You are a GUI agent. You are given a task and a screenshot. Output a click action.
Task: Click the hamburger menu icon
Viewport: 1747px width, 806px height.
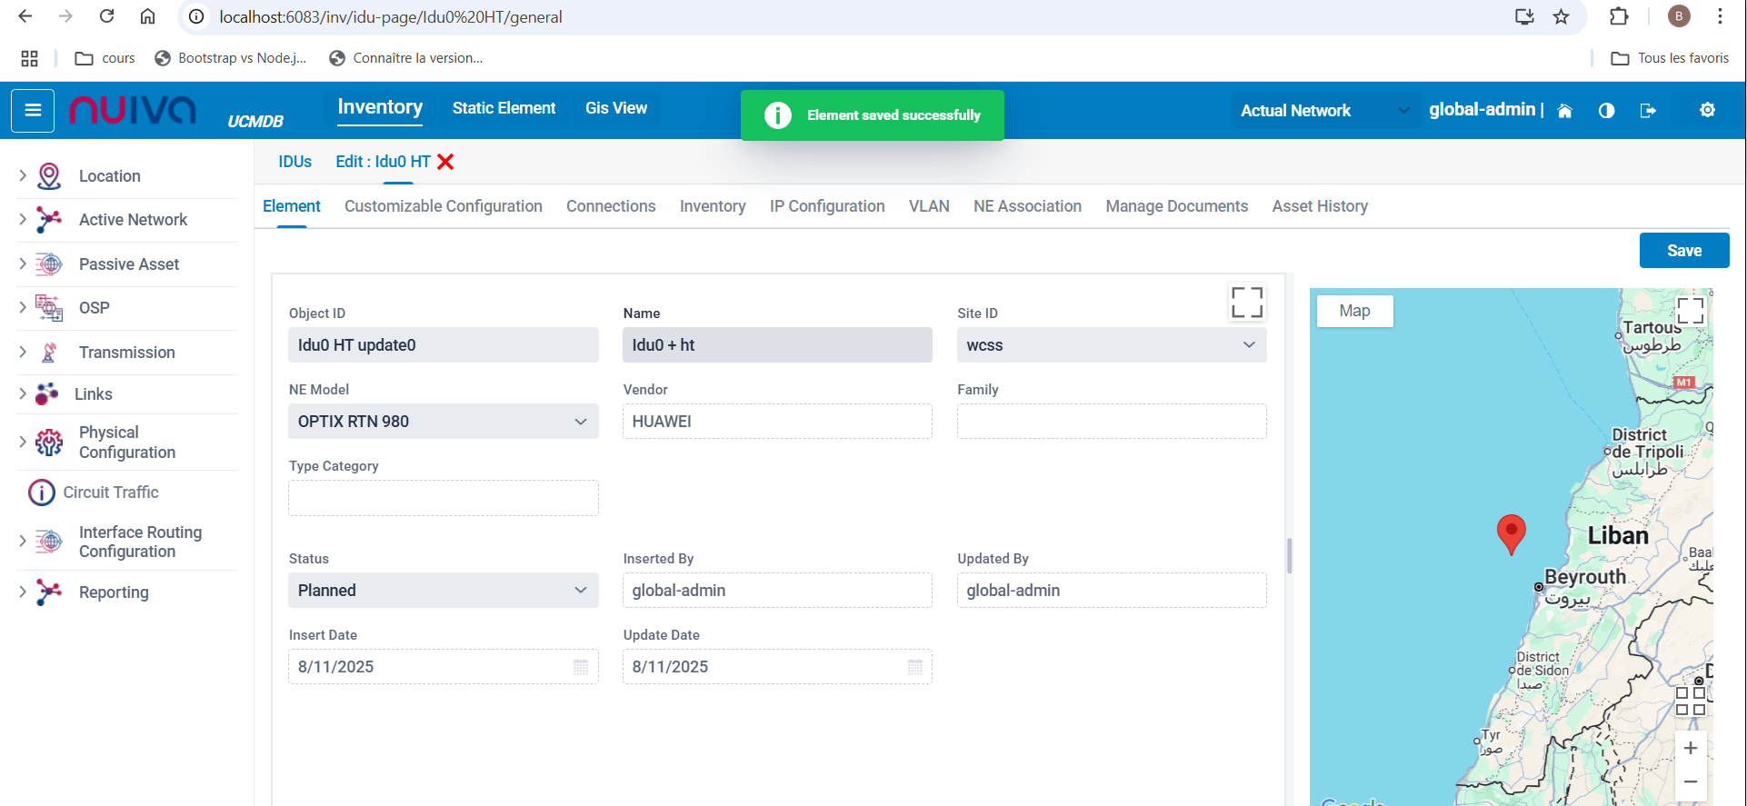[33, 111]
